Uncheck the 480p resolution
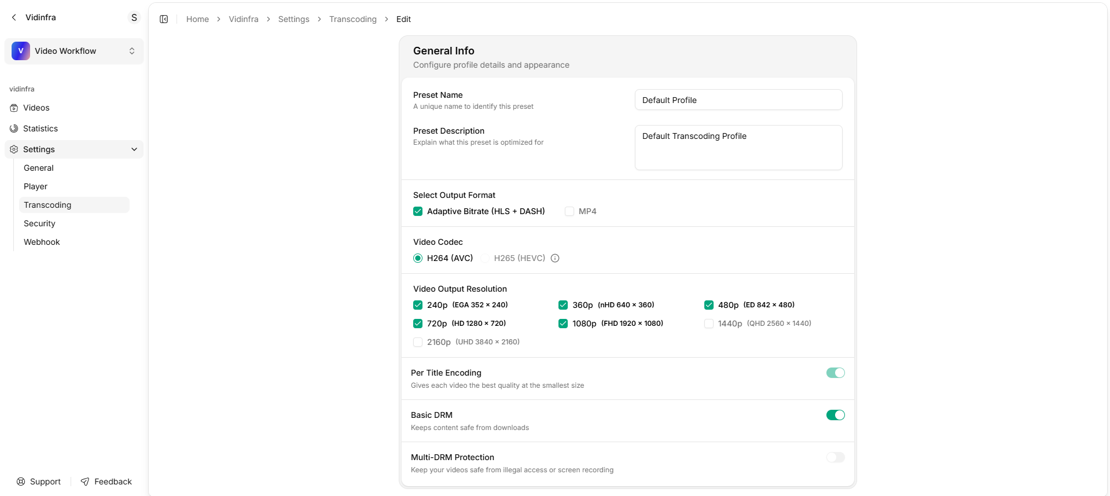The image size is (1110, 496). point(709,305)
